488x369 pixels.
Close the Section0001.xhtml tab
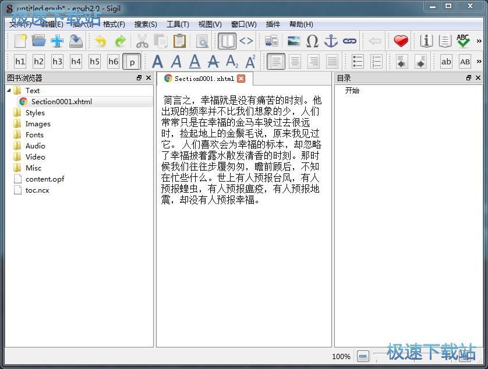(x=241, y=79)
